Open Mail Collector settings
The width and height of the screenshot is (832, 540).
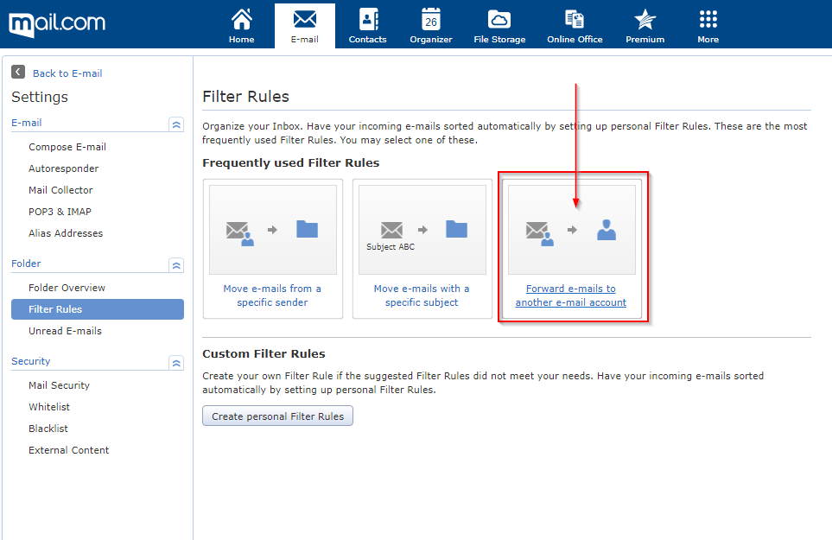coord(60,190)
